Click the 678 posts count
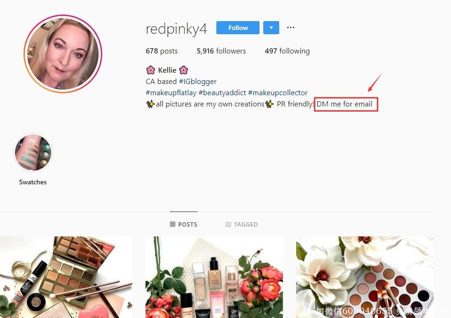The width and height of the screenshot is (451, 318). [x=161, y=51]
